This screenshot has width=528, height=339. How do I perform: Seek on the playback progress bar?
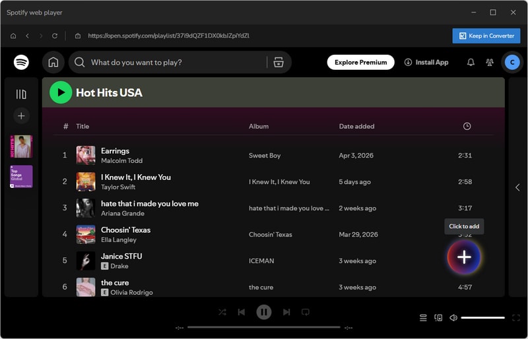click(263, 327)
